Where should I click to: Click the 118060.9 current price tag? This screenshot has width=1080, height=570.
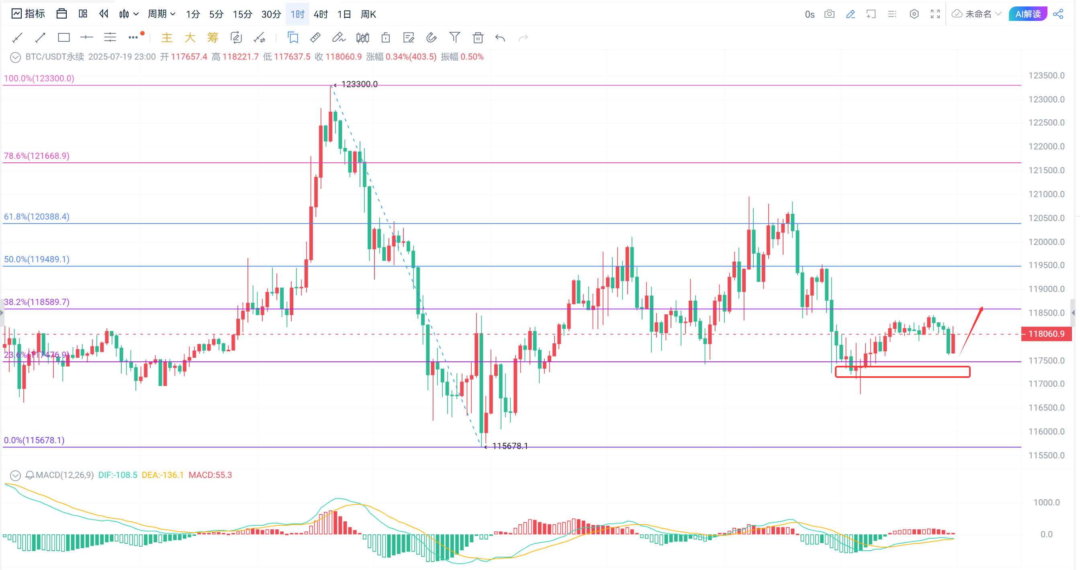click(1047, 334)
